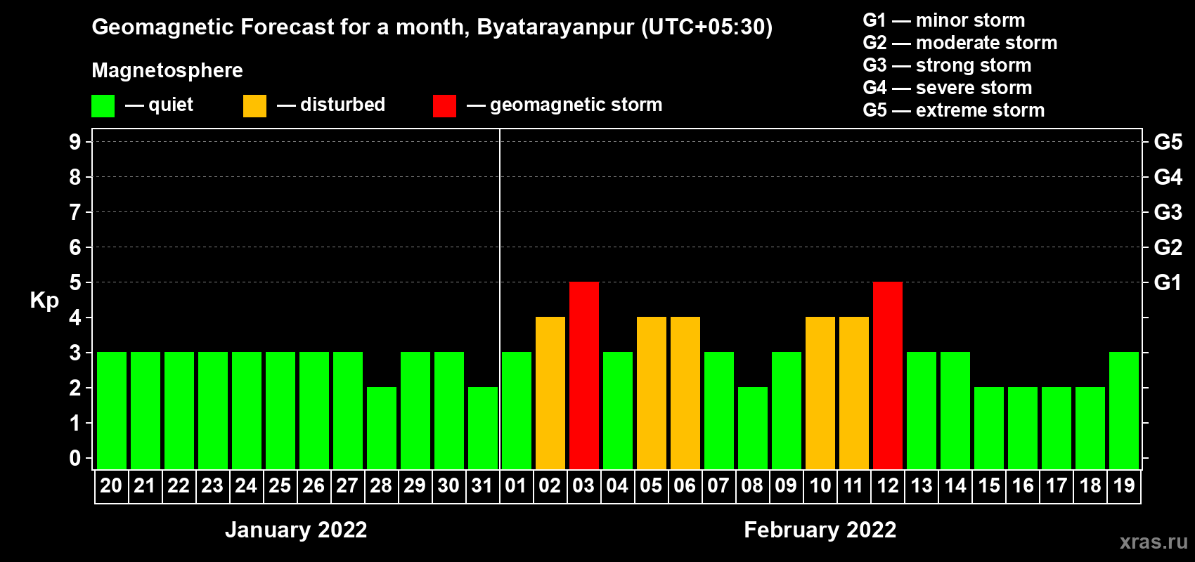This screenshot has height=562, width=1195.
Task: Click the 'G1 — minor storm' legend line
Action: coord(944,20)
